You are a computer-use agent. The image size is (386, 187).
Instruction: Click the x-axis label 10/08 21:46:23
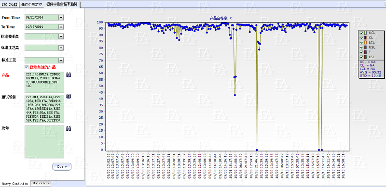pos(257,166)
